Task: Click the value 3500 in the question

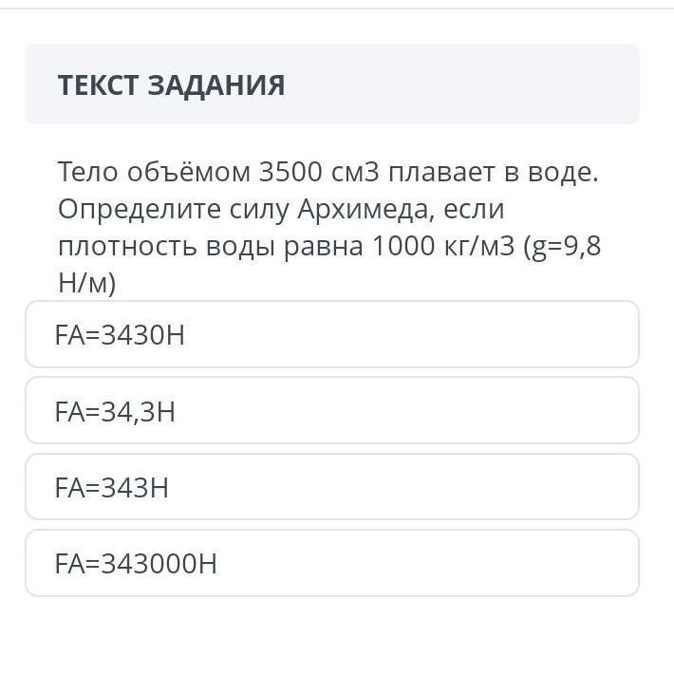Action: coord(290,173)
